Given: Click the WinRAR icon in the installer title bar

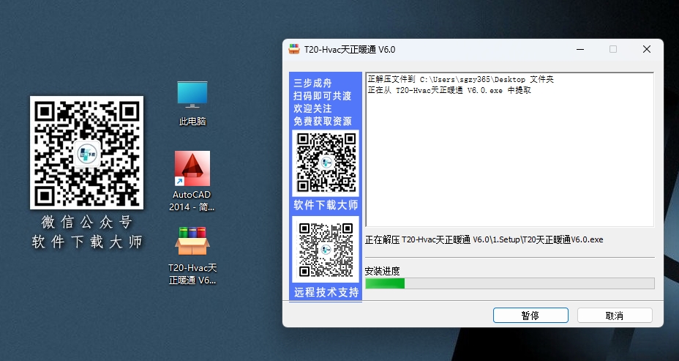Looking at the screenshot, I should click(294, 49).
